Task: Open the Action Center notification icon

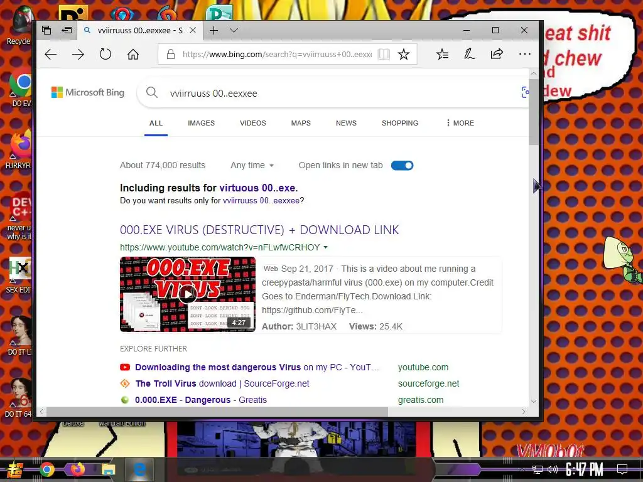Action: pyautogui.click(x=622, y=469)
